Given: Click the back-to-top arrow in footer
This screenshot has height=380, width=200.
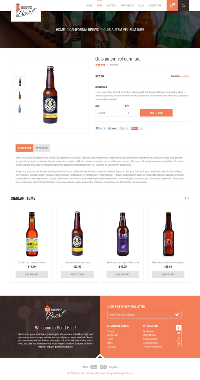Looking at the screenshot, I should point(100,356).
